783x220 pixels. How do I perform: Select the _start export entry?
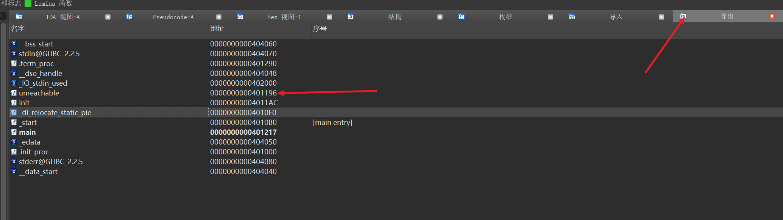396,122
